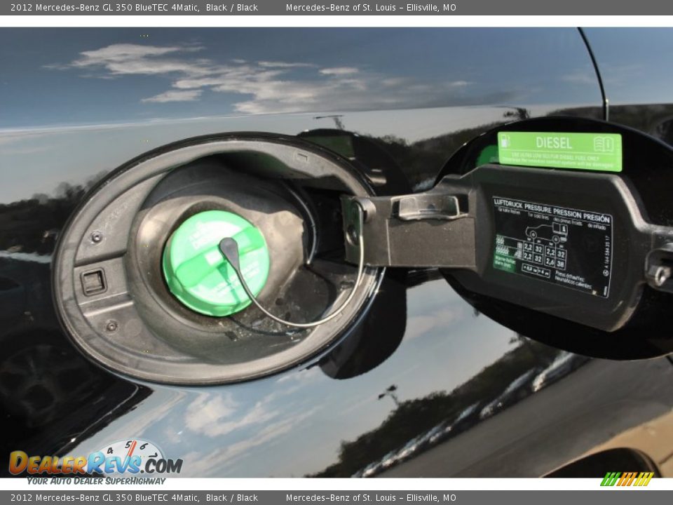This screenshot has width=673, height=505.
Task: Click the square latch on the fuel door housing
Action: point(93,282)
